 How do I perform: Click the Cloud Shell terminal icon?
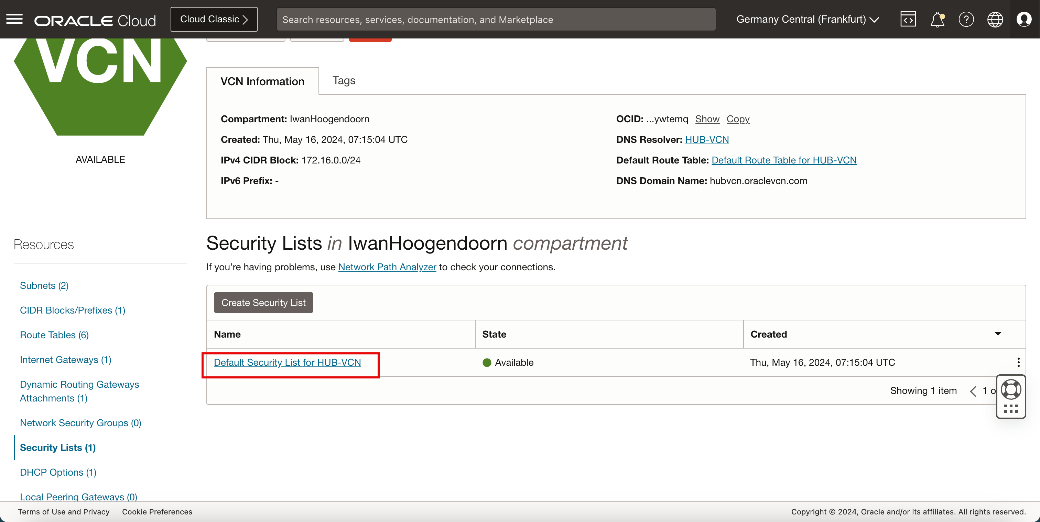pyautogui.click(x=908, y=19)
